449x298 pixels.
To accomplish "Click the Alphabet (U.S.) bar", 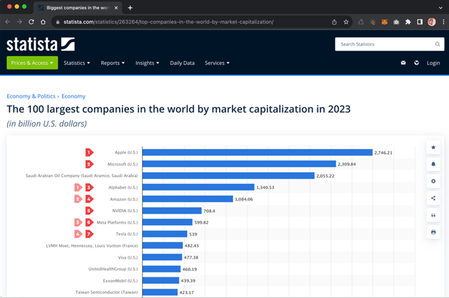I will pyautogui.click(x=198, y=187).
